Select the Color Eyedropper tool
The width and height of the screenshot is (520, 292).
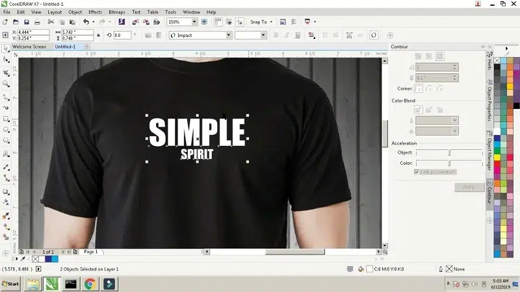6,216
